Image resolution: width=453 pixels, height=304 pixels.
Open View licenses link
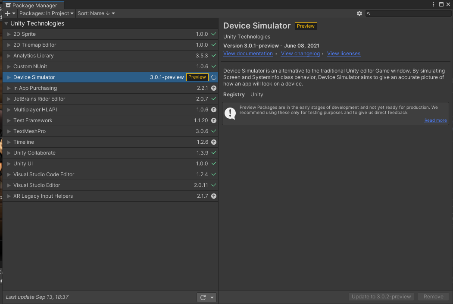click(x=344, y=54)
